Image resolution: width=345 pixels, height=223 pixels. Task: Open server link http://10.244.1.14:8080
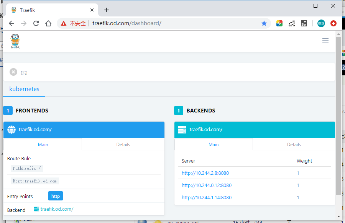click(207, 197)
